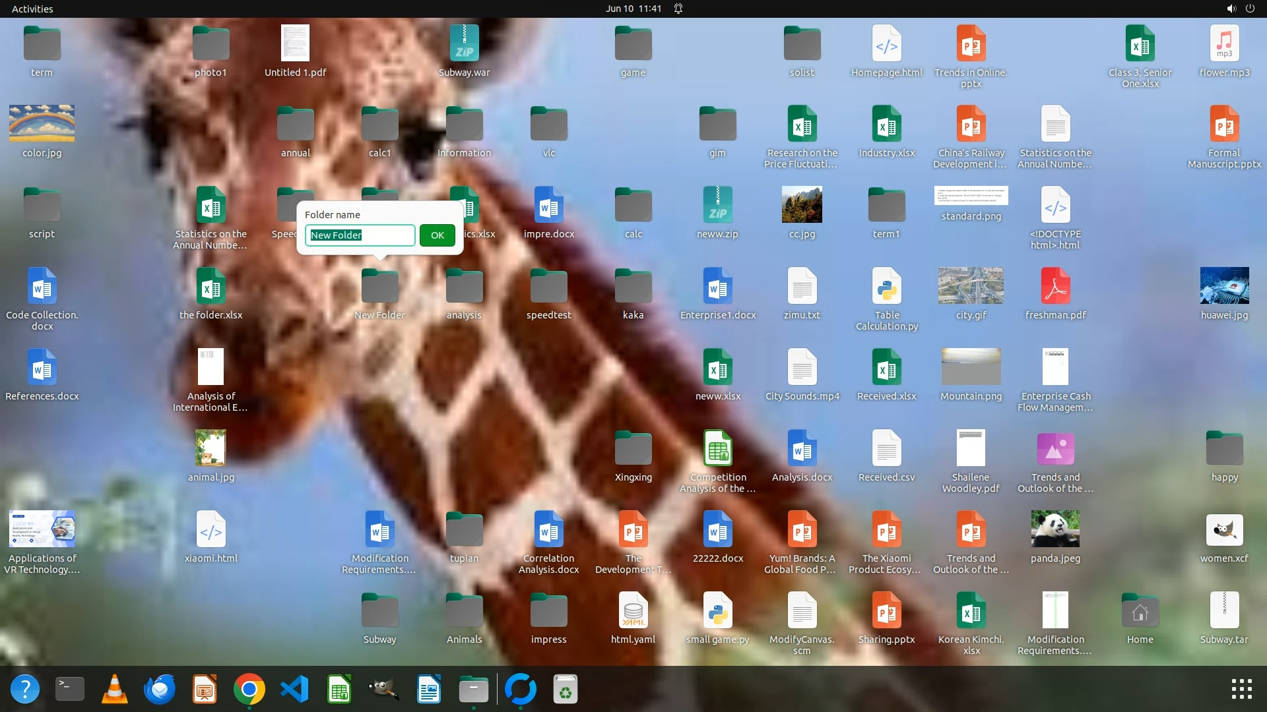Click the OK button in folder dialog

coord(437,235)
